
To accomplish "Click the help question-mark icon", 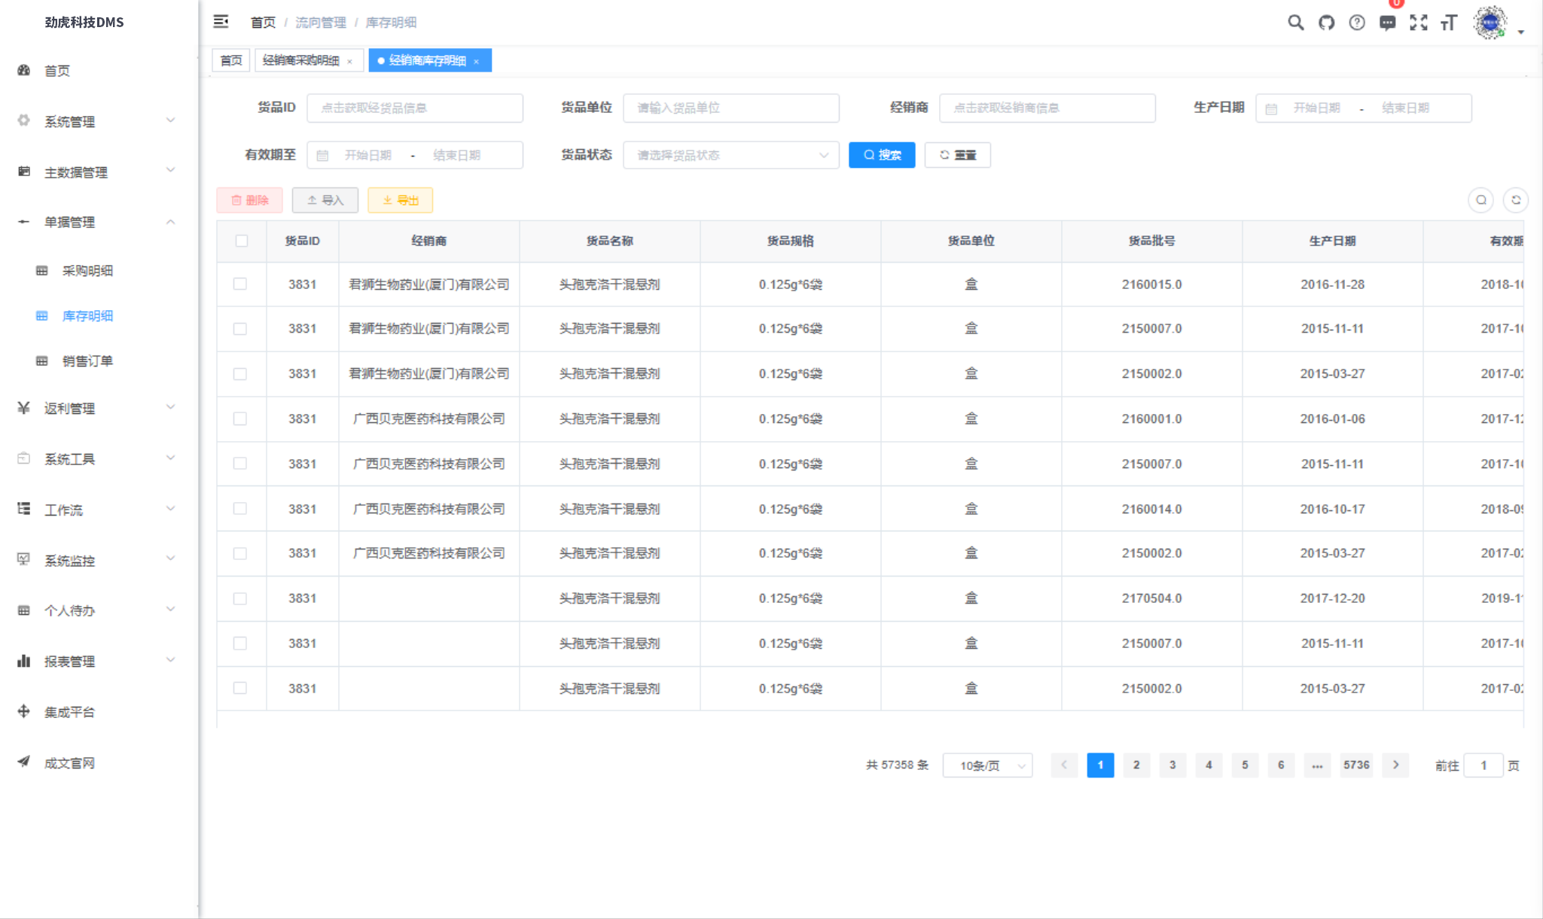I will tap(1356, 23).
